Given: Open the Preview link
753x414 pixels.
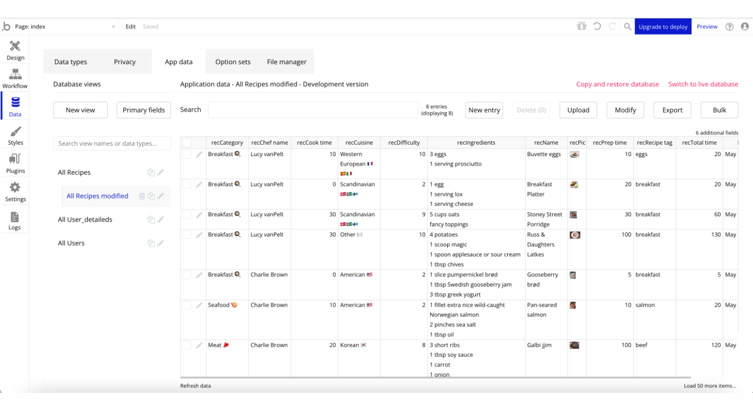Looking at the screenshot, I should 707,27.
